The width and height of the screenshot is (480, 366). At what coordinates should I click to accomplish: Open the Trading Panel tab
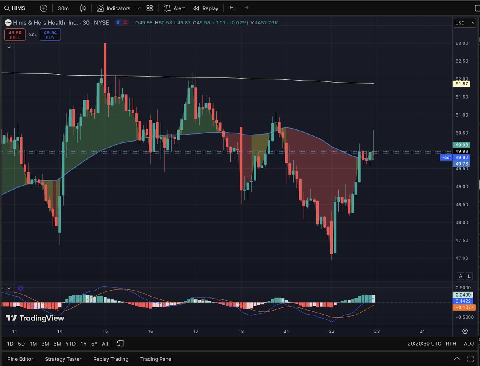pyautogui.click(x=156, y=359)
